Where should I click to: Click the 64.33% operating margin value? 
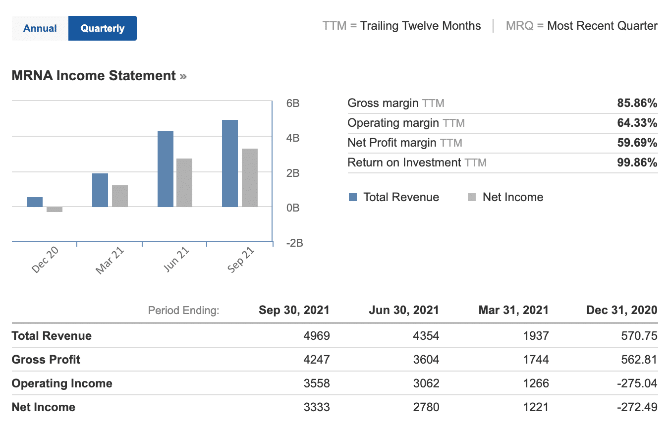point(637,123)
